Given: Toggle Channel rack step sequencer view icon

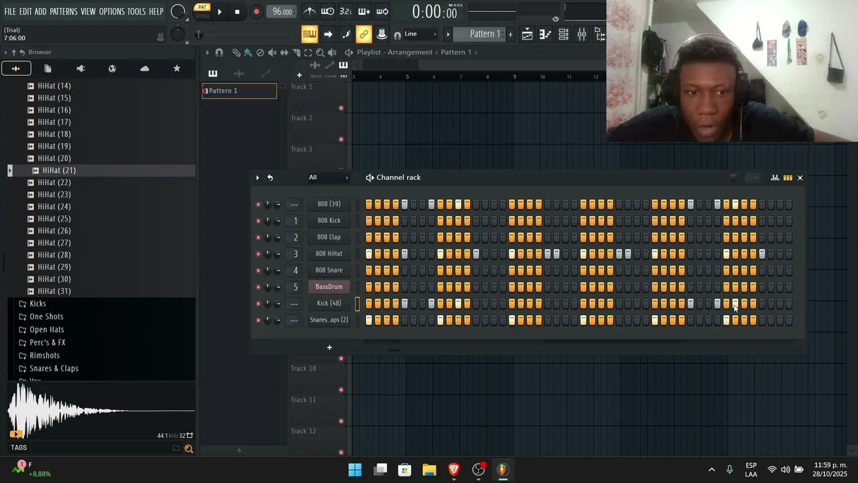Looking at the screenshot, I should point(788,178).
